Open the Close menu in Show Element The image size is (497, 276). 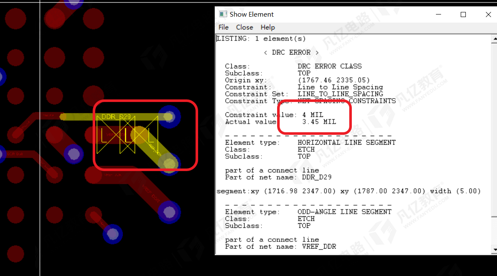point(244,27)
